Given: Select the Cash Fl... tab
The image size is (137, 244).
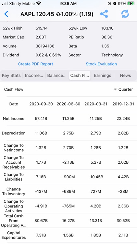Looking at the screenshot, I should point(80,75).
